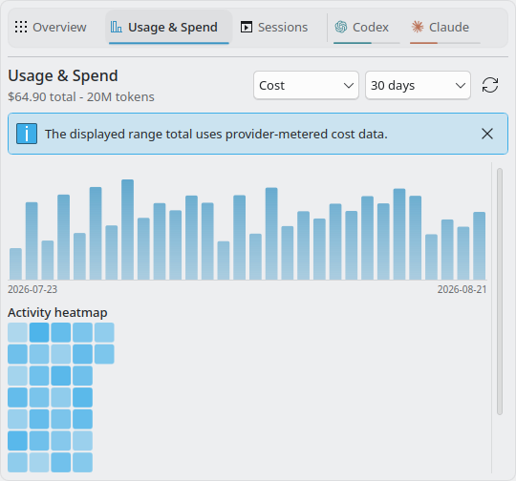Click the last bar above 2026-08-21
Screen dimensions: 516x481
tap(479, 246)
